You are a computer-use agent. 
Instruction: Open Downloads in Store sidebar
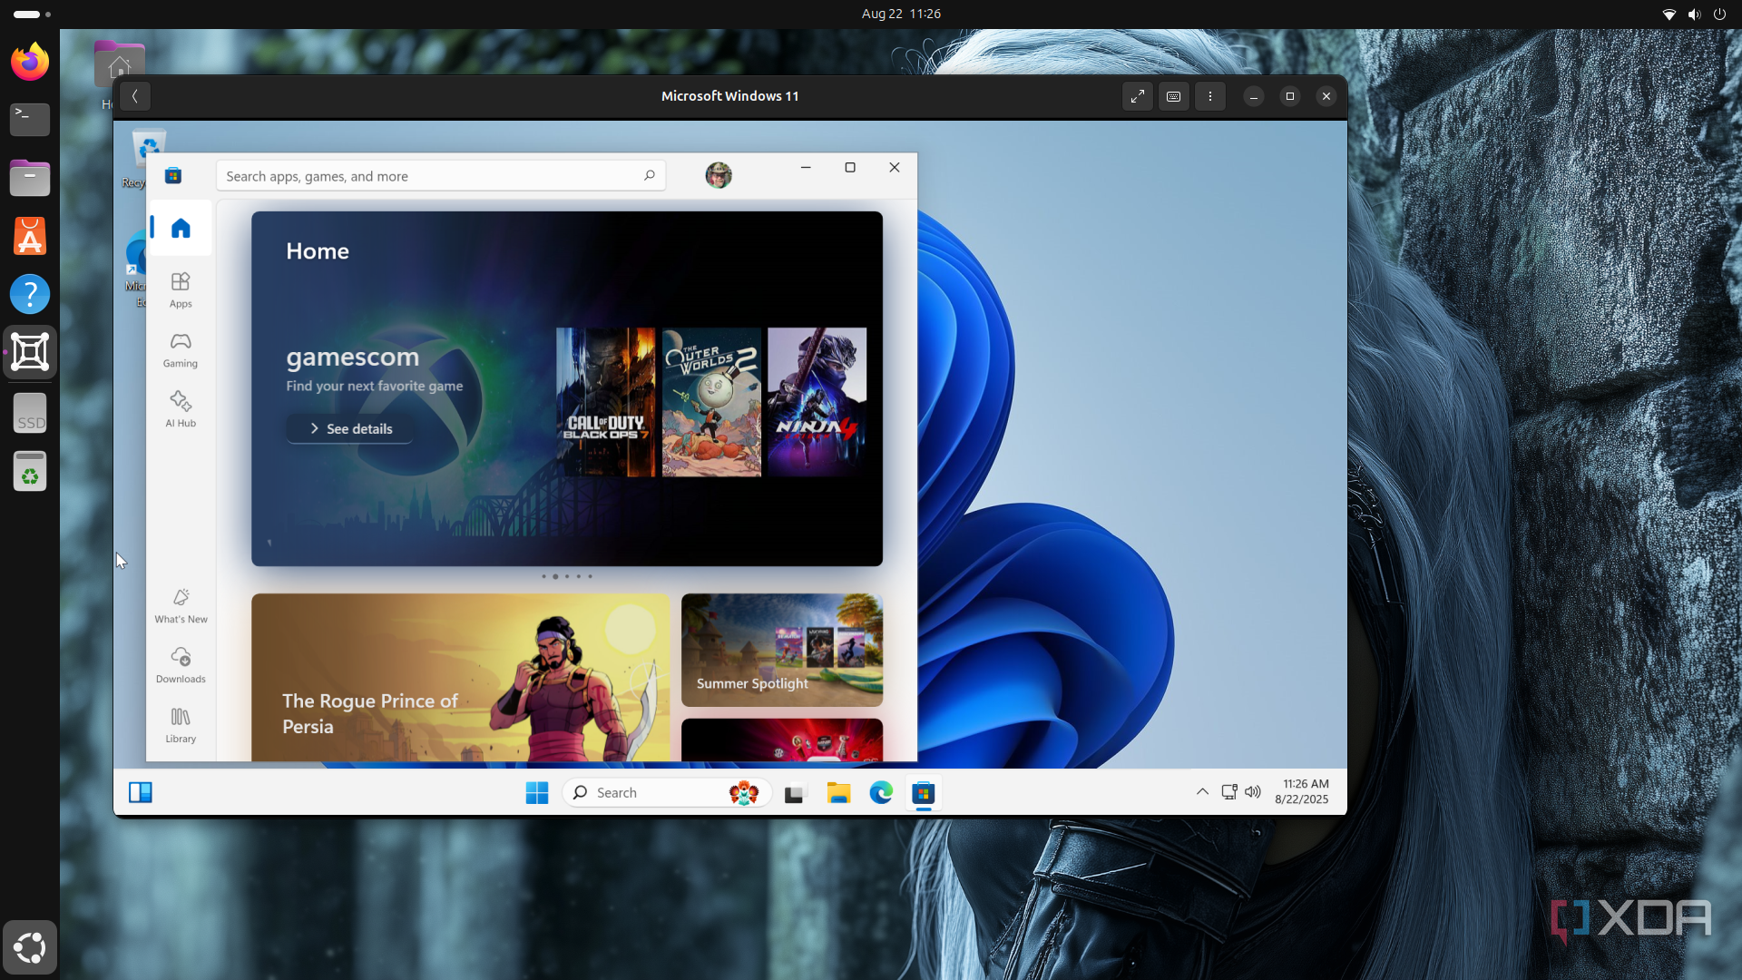point(181,665)
